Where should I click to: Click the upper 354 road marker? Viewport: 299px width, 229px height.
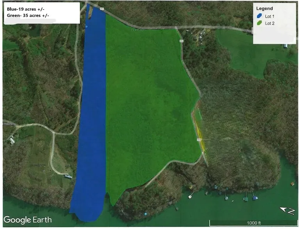coord(181,41)
